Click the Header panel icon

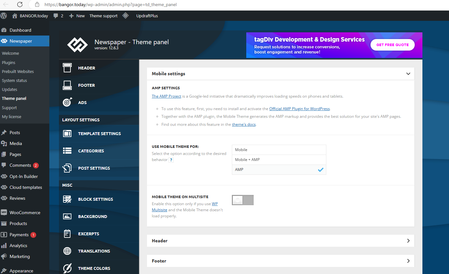point(67,68)
